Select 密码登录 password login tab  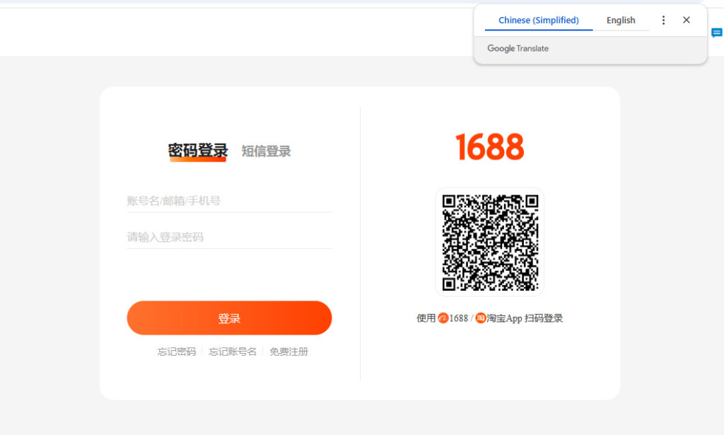[x=198, y=151]
